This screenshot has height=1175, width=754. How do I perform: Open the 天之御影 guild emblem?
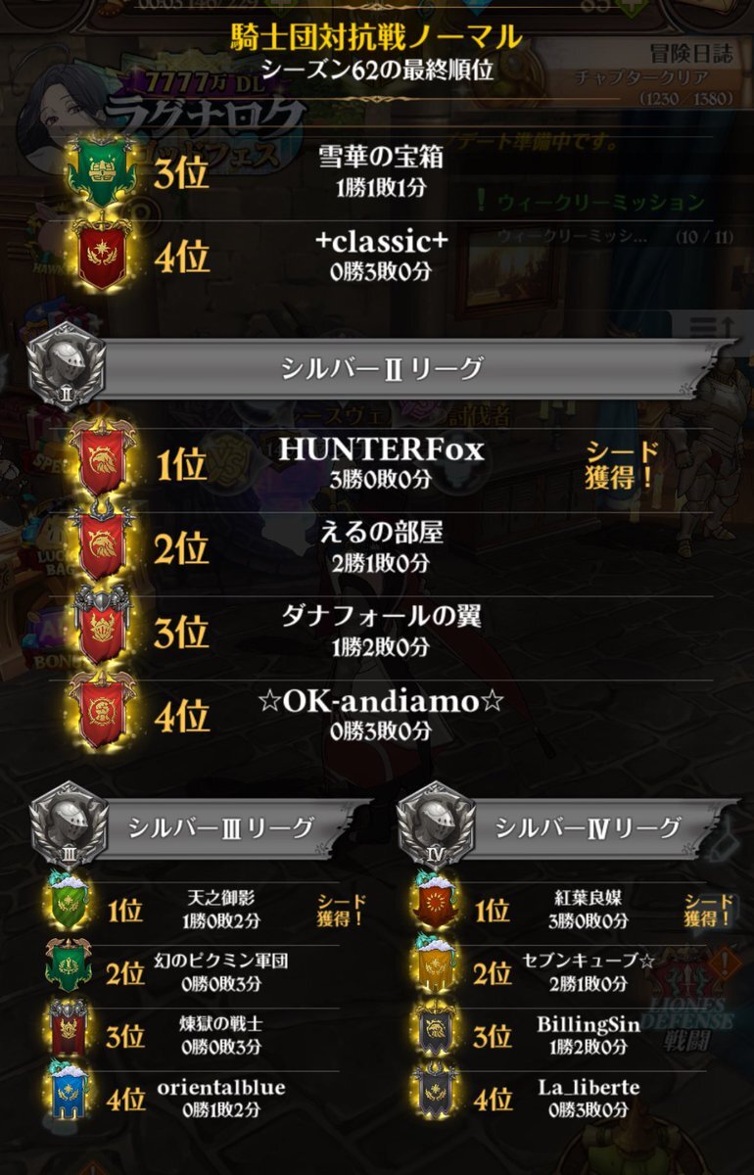pos(68,910)
